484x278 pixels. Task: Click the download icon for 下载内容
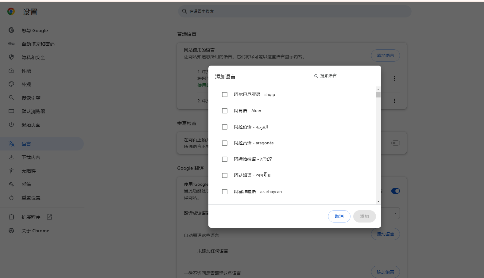[11, 157]
